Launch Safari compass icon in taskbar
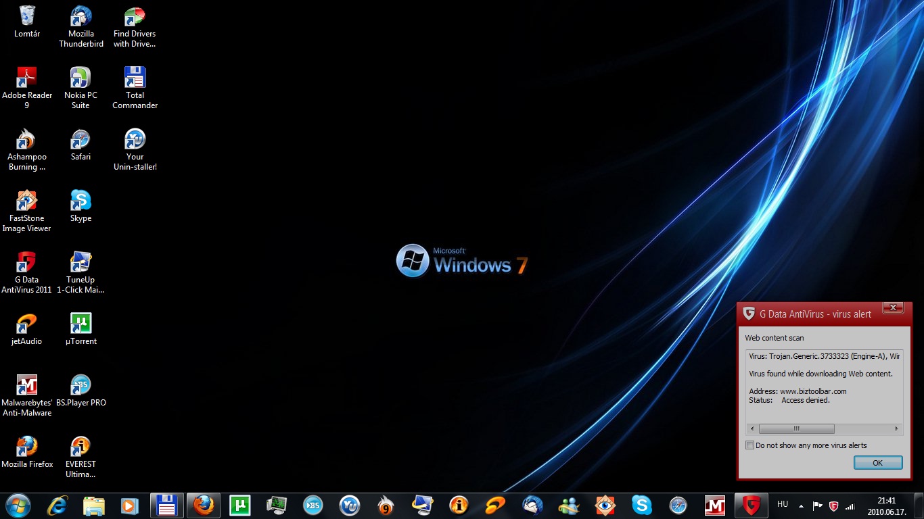The image size is (924, 519). (x=678, y=505)
